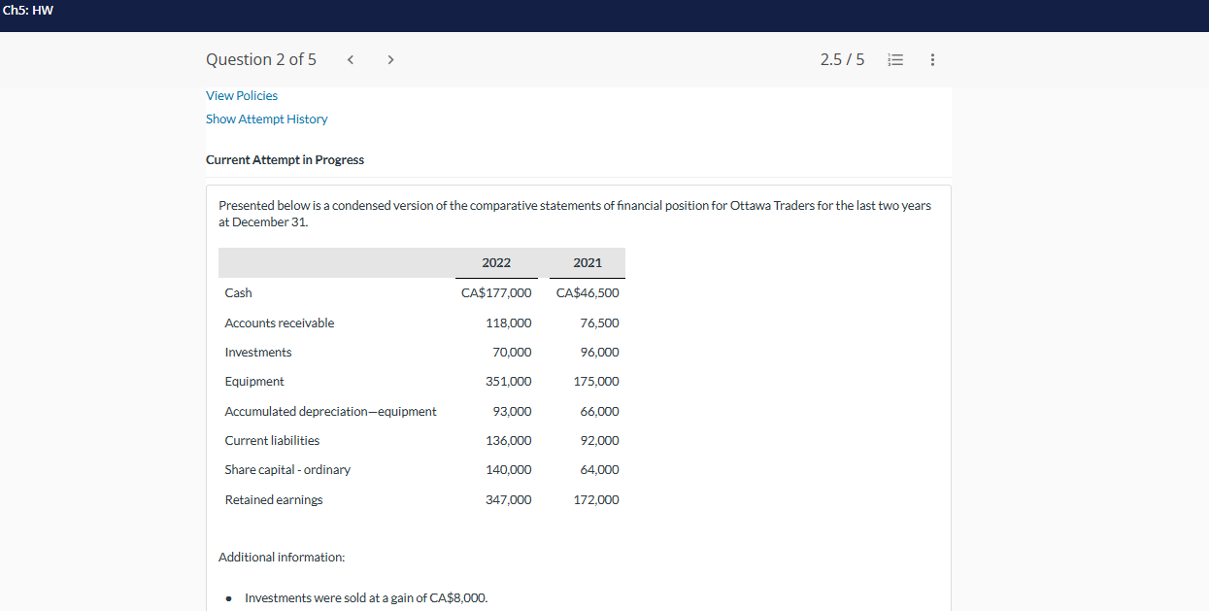The width and height of the screenshot is (1209, 611).
Task: Open the Show Attempt History link
Action: (x=267, y=119)
